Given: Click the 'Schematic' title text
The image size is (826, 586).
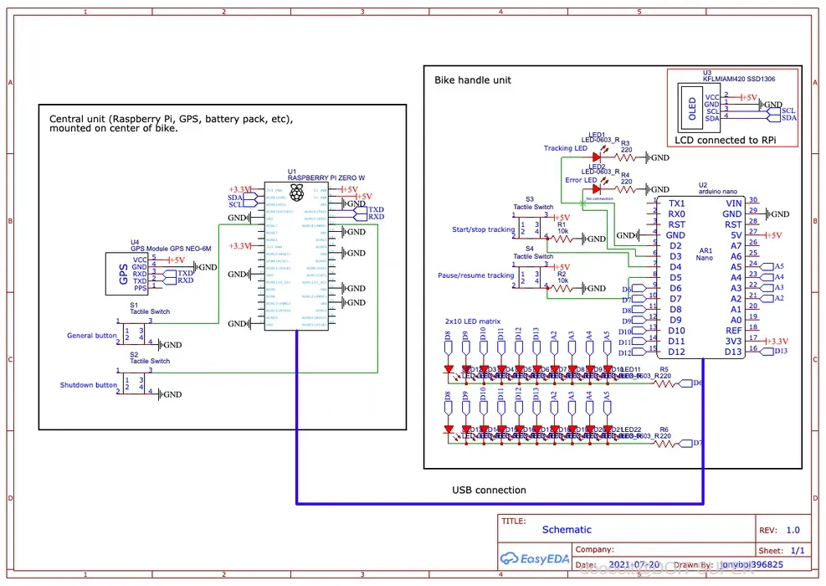Looking at the screenshot, I should click(567, 530).
